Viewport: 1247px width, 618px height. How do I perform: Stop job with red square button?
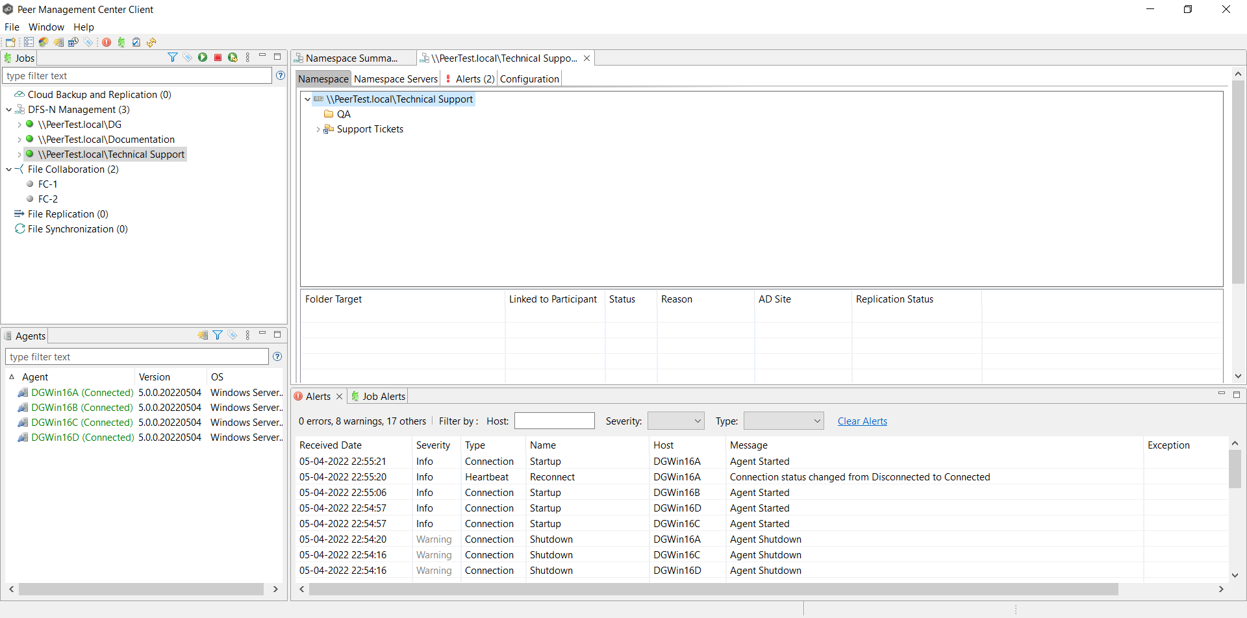(x=218, y=57)
